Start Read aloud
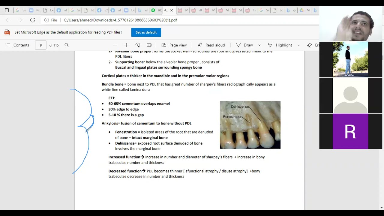 211,45
